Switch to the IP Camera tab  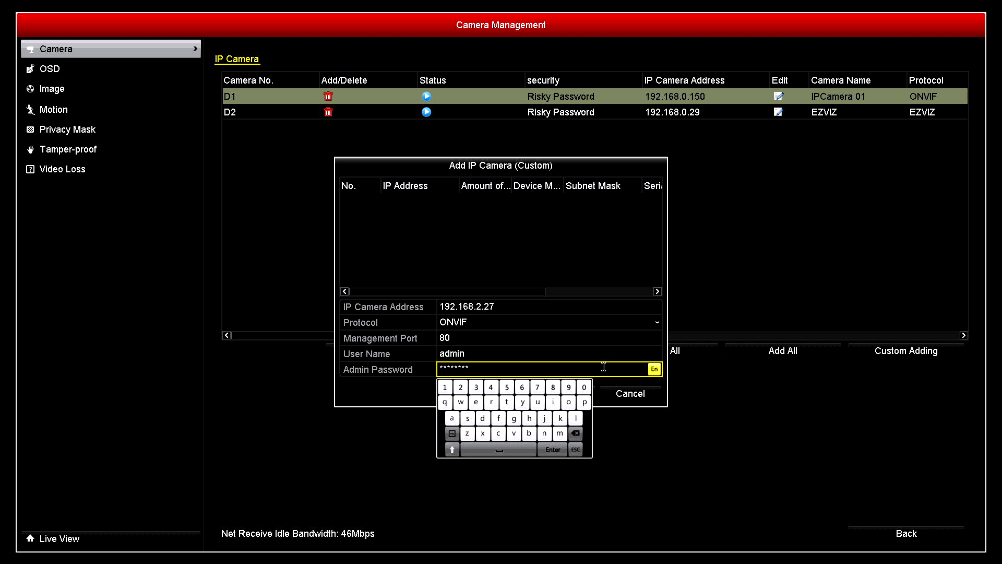(x=237, y=59)
